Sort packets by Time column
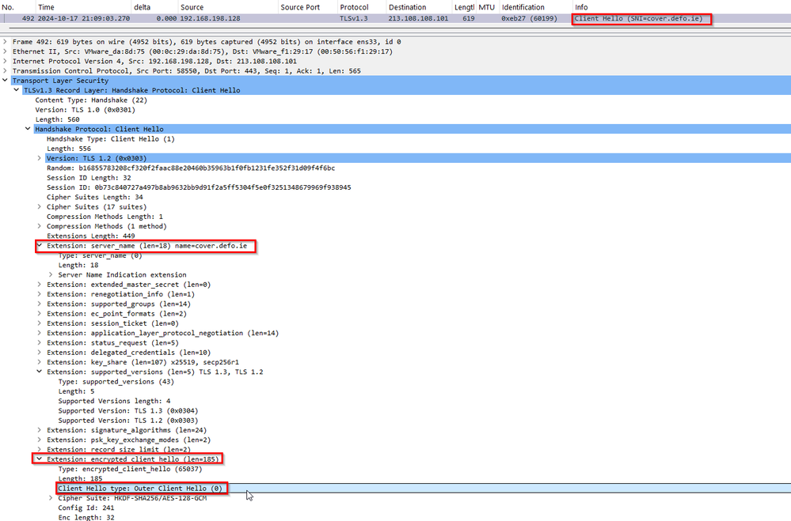Image resolution: width=791 pixels, height=521 pixels. pos(83,7)
